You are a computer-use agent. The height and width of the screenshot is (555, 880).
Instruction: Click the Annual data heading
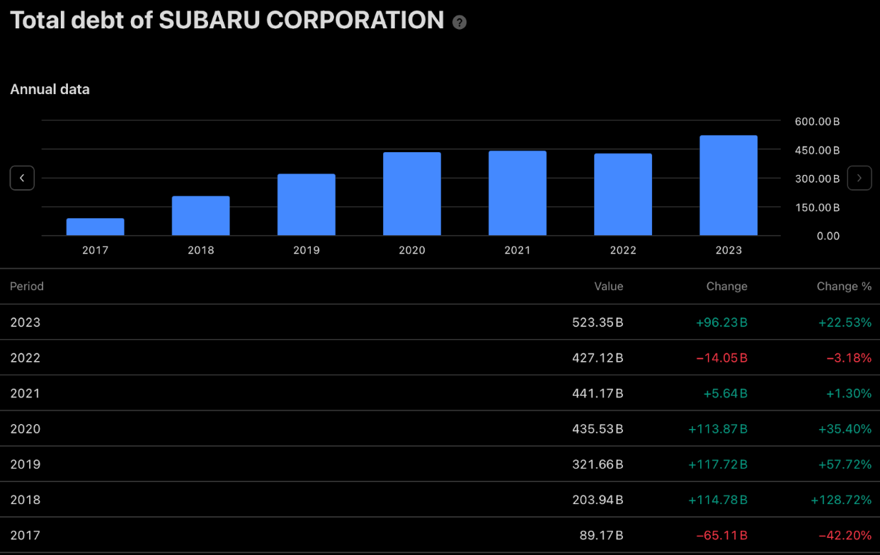(x=50, y=90)
